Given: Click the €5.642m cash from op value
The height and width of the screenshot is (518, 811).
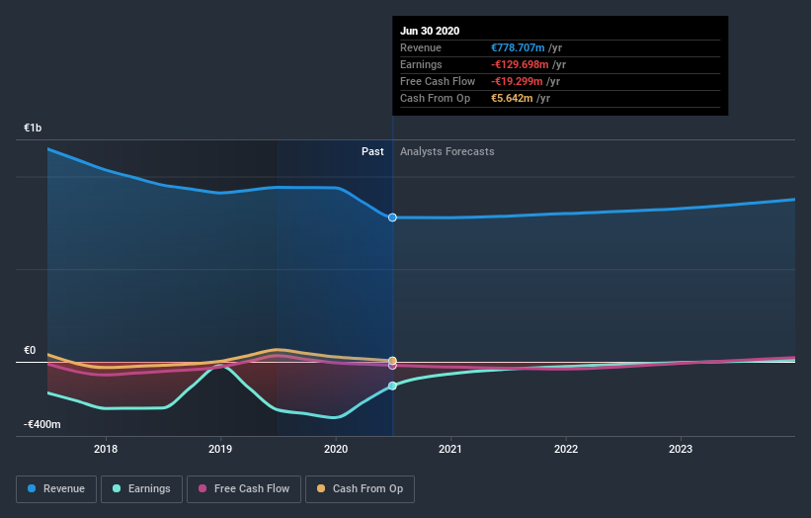Looking at the screenshot, I should [512, 98].
